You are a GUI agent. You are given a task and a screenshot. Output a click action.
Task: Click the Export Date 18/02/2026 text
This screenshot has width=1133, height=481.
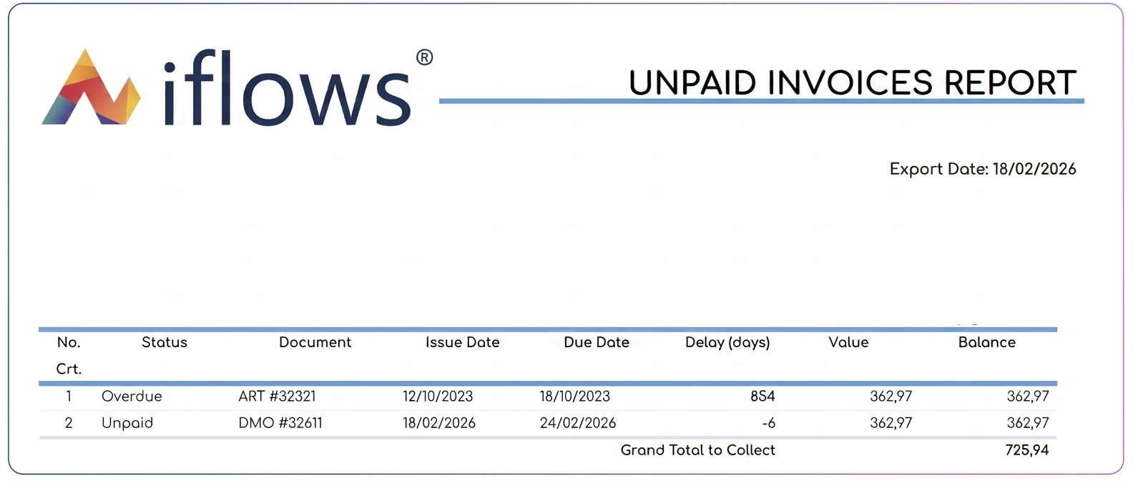[x=983, y=169]
